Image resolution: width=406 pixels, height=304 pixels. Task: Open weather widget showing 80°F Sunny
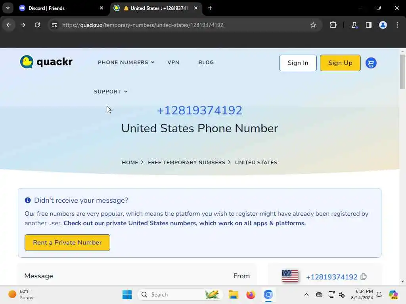(21, 294)
